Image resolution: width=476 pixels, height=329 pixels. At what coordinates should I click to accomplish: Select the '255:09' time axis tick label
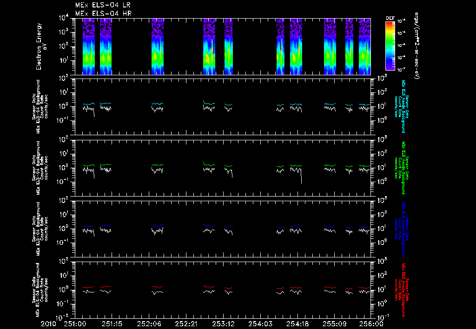pos(334,324)
